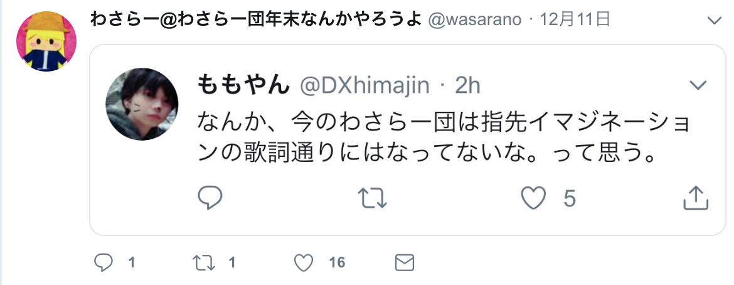Open the ももやん profile picture
734x285 pixels.
142,104
